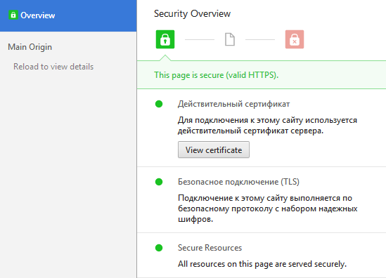
Task: Click Reload to view details entry
Action: (53, 67)
